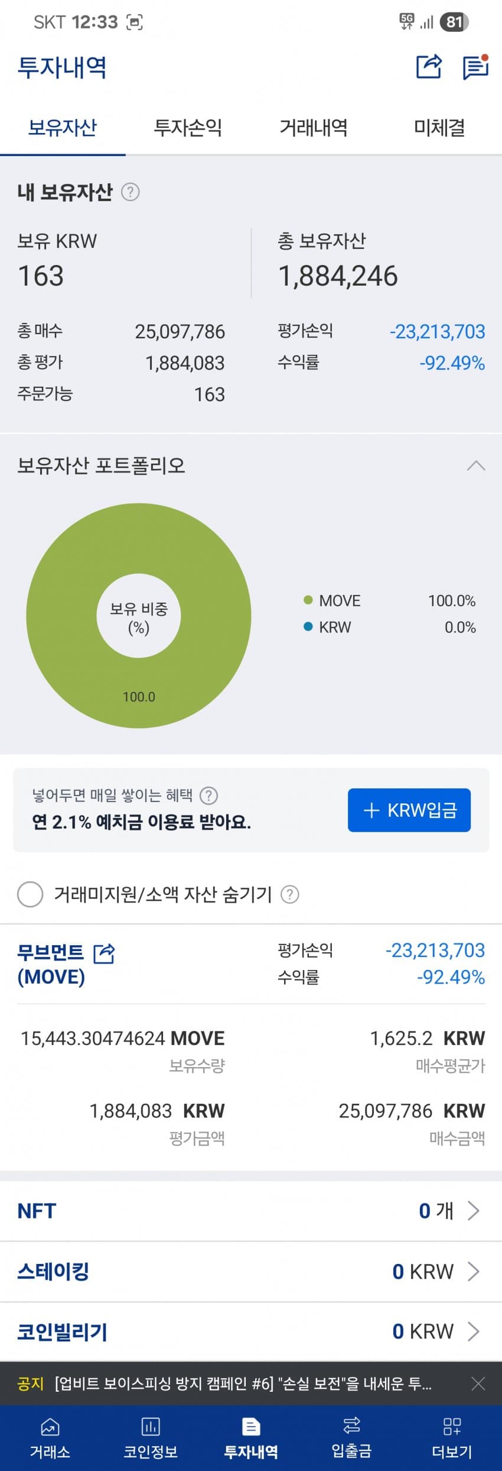
Task: Toggle 거래미지원/소액 자산 숨기기 radio button
Action: 30,894
